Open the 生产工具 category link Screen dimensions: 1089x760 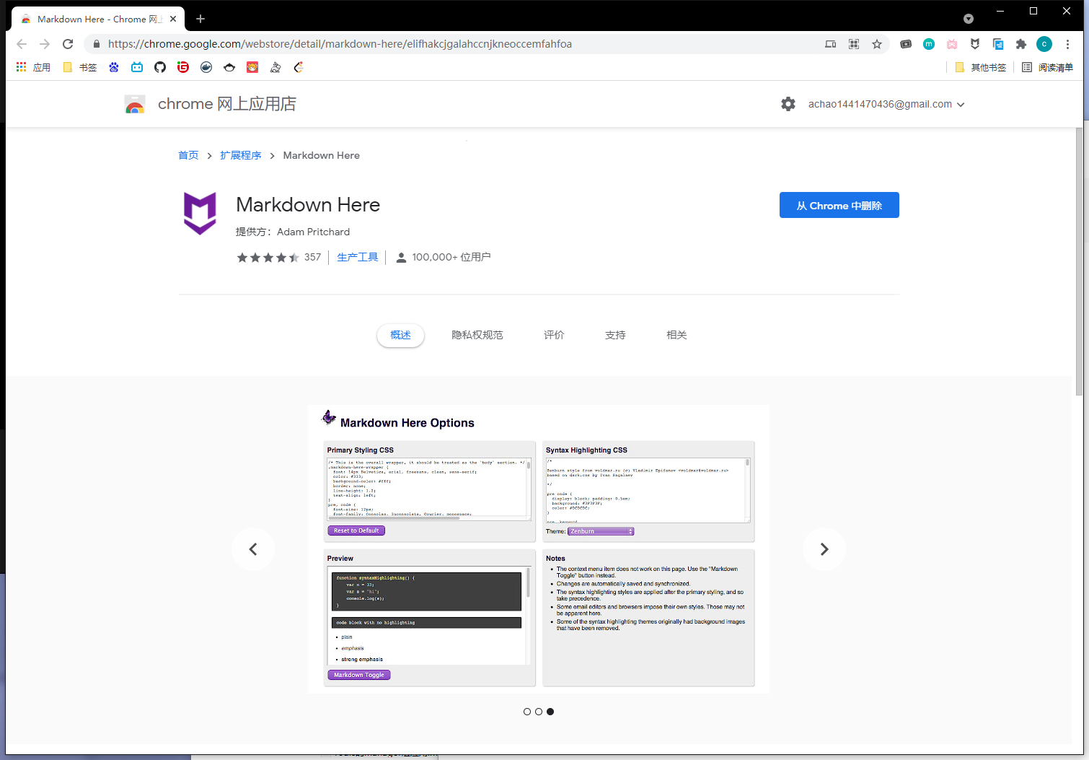click(358, 257)
